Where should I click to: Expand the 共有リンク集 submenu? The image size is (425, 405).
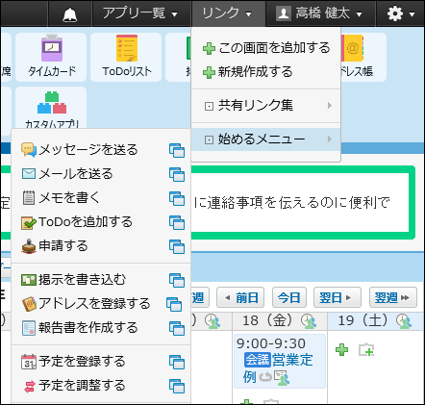coord(266,105)
